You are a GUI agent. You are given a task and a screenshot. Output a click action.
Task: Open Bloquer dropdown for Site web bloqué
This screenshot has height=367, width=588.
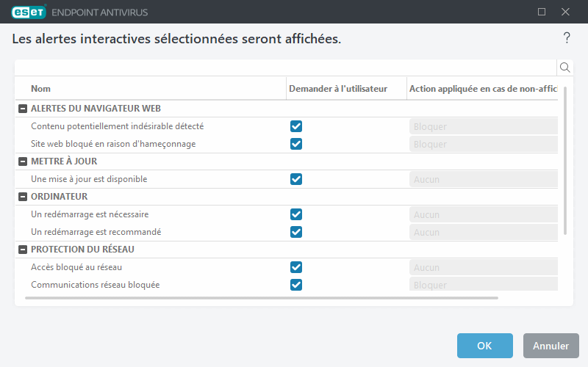click(x=484, y=144)
